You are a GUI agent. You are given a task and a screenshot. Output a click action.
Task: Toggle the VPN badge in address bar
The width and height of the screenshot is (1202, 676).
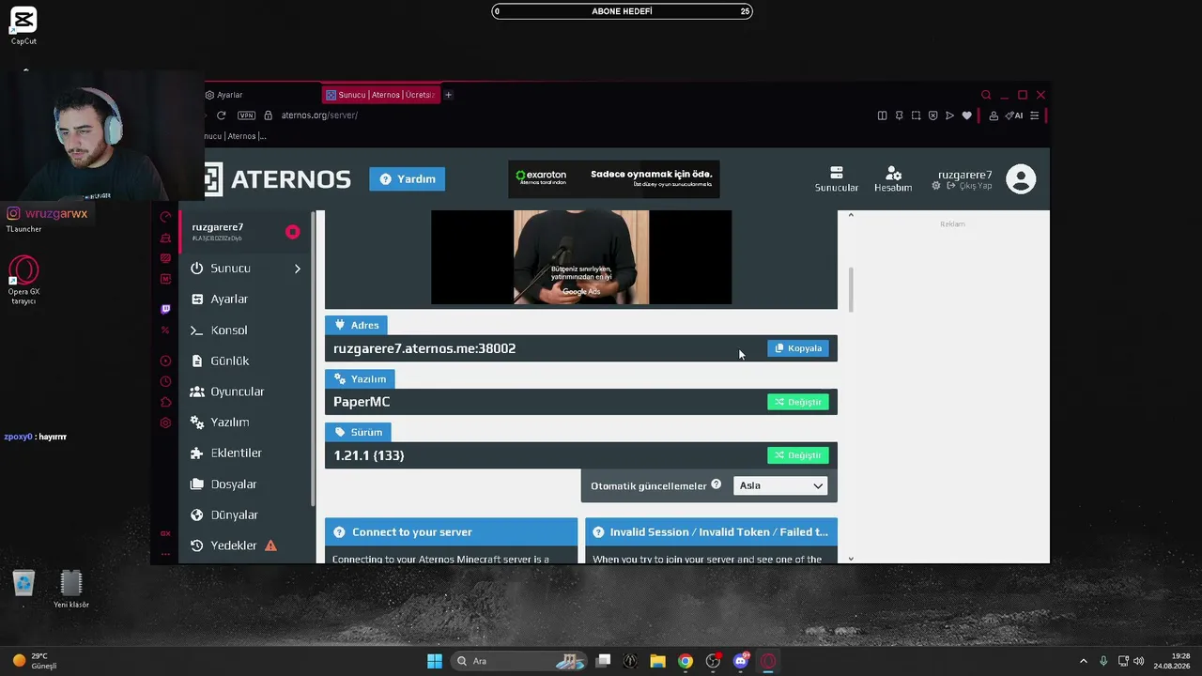246,115
